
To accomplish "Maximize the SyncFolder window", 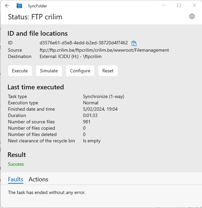I will tap(179, 5).
